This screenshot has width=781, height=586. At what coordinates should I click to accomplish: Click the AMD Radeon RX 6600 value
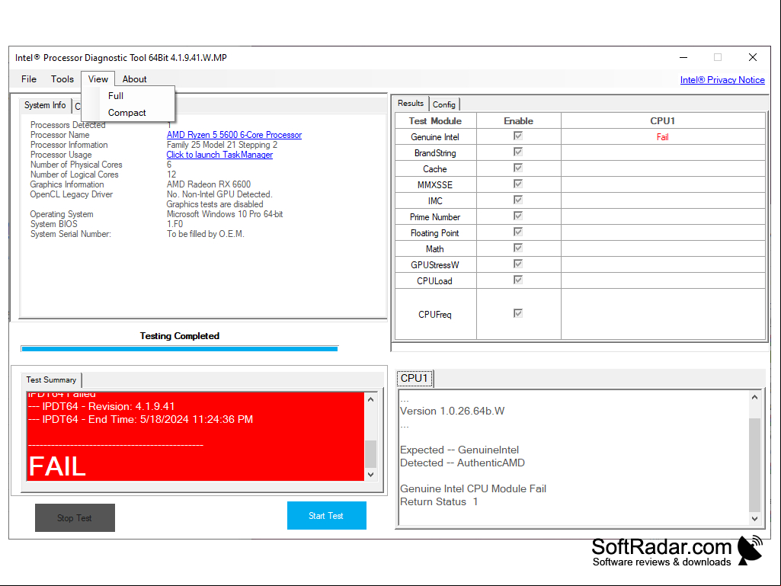pos(209,184)
